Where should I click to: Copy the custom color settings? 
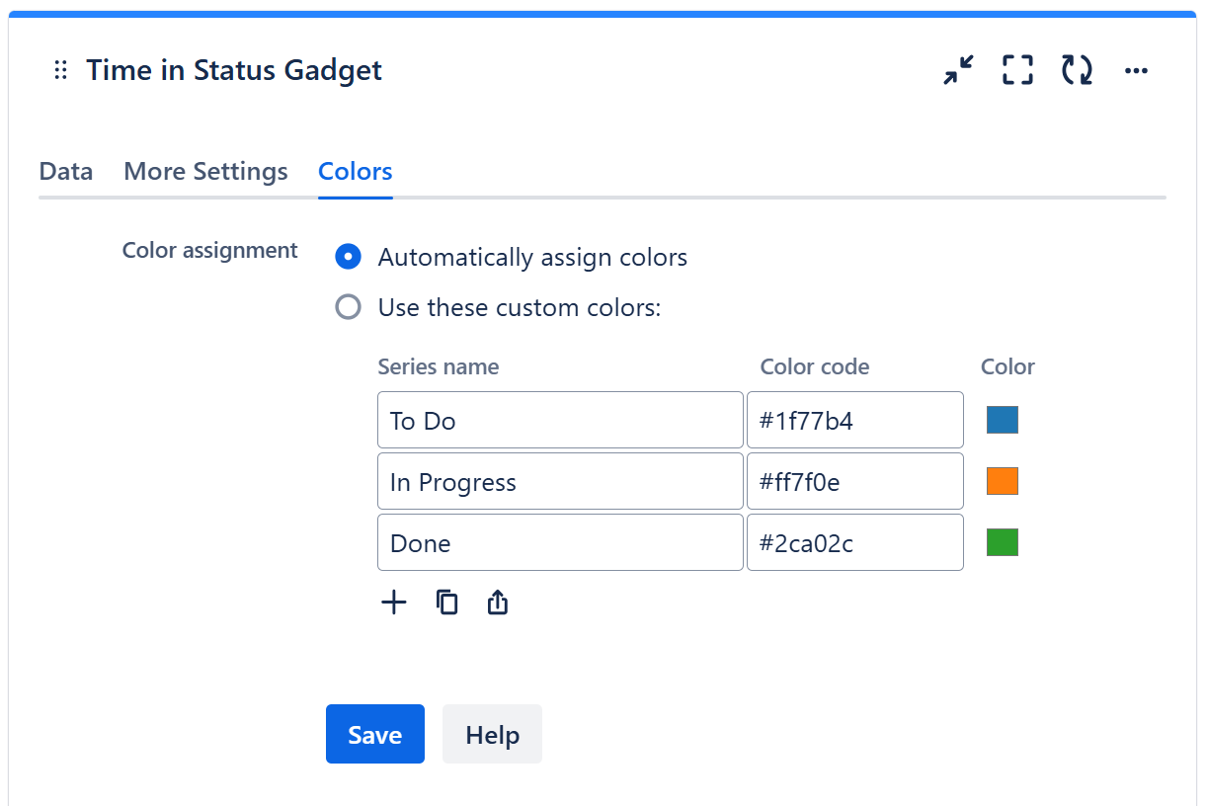click(x=447, y=603)
